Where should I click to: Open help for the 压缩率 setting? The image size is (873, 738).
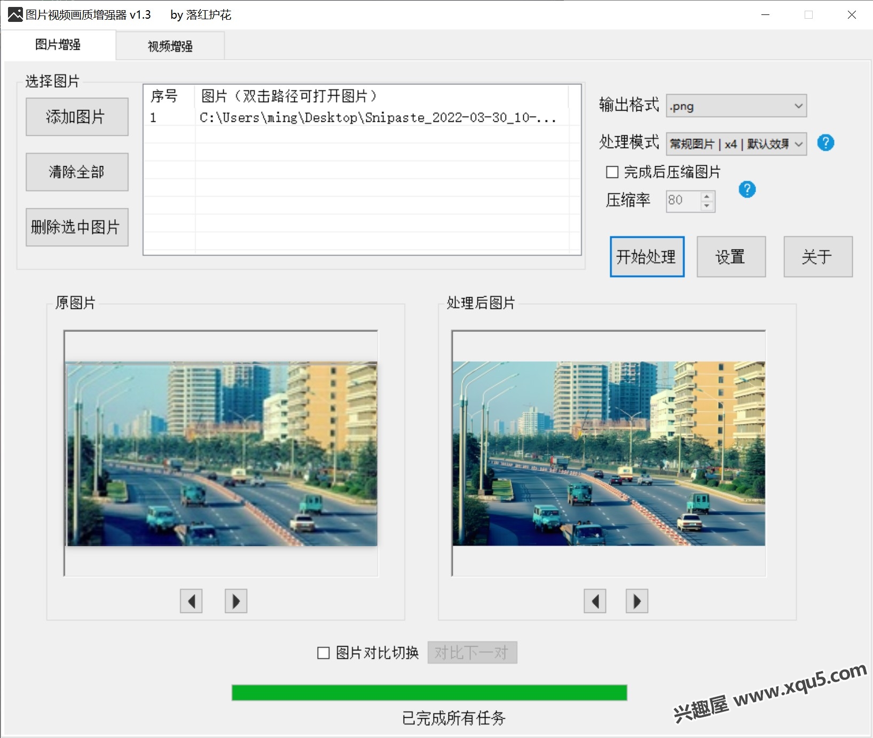(x=747, y=189)
